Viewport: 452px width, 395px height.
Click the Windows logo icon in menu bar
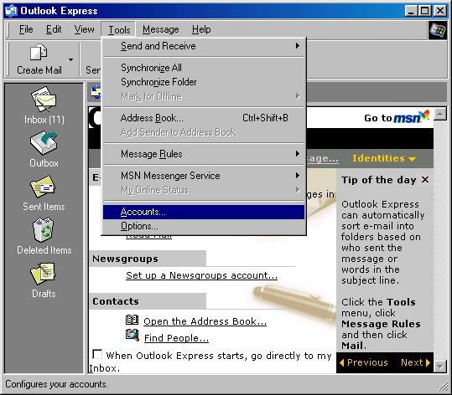[x=437, y=30]
